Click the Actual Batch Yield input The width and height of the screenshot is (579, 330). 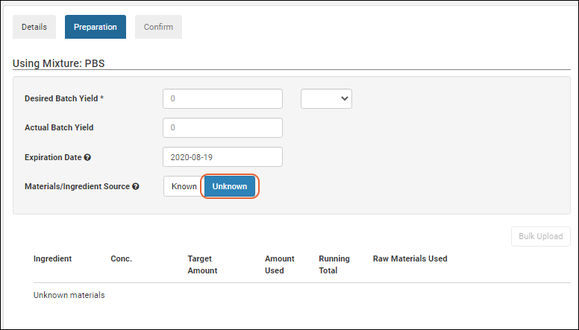point(222,127)
